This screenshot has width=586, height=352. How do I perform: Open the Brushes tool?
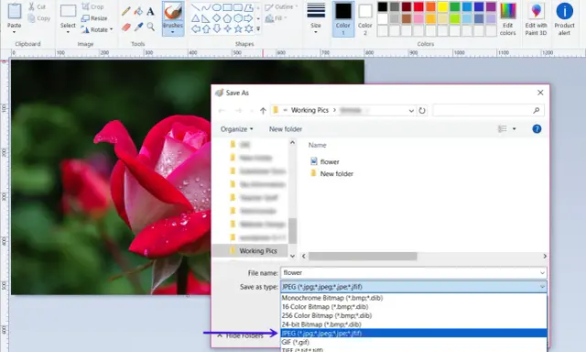point(173,18)
